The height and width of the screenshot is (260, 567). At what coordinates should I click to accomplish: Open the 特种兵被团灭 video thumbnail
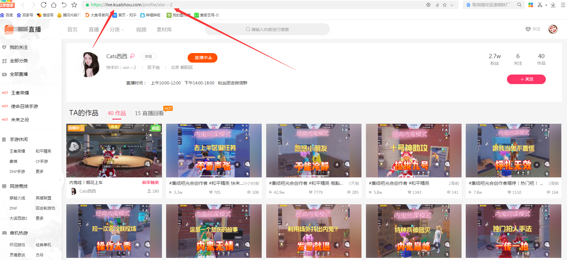(x=413, y=231)
